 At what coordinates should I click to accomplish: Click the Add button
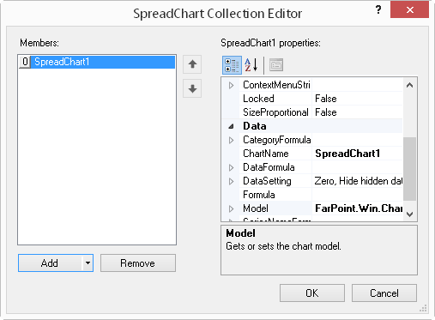coord(50,263)
